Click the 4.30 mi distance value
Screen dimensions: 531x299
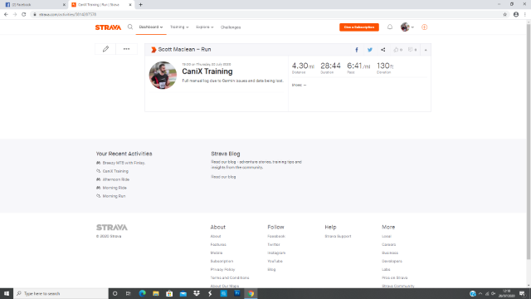click(303, 66)
